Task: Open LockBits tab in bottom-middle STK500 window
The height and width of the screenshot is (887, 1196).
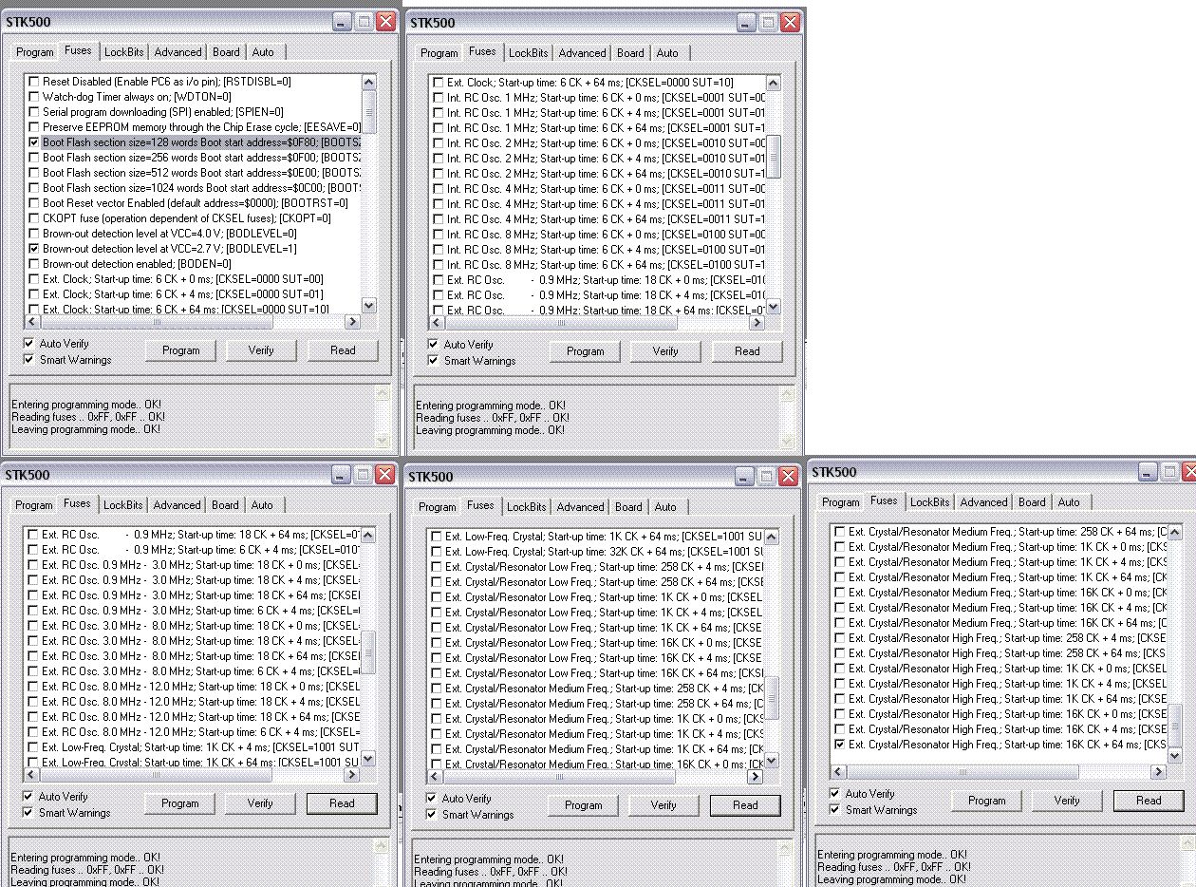Action: pyautogui.click(x=526, y=507)
